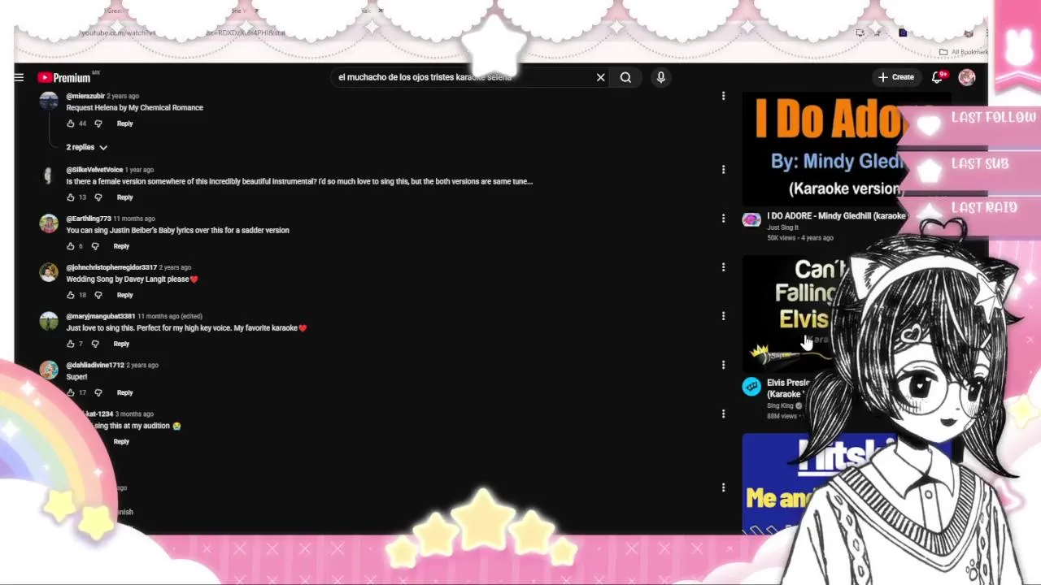The image size is (1041, 585).
Task: Open All Bookmarks folder in browser
Action: (963, 52)
